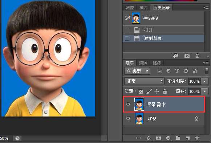Hide the 背景 副本 layer
The height and width of the screenshot is (143, 211).
[x=128, y=104]
